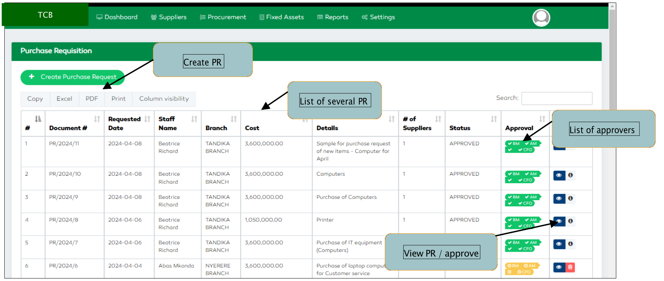Screen dimensions: 664x281
Task: Sort by Staff Name column
Action: pyautogui.click(x=178, y=124)
